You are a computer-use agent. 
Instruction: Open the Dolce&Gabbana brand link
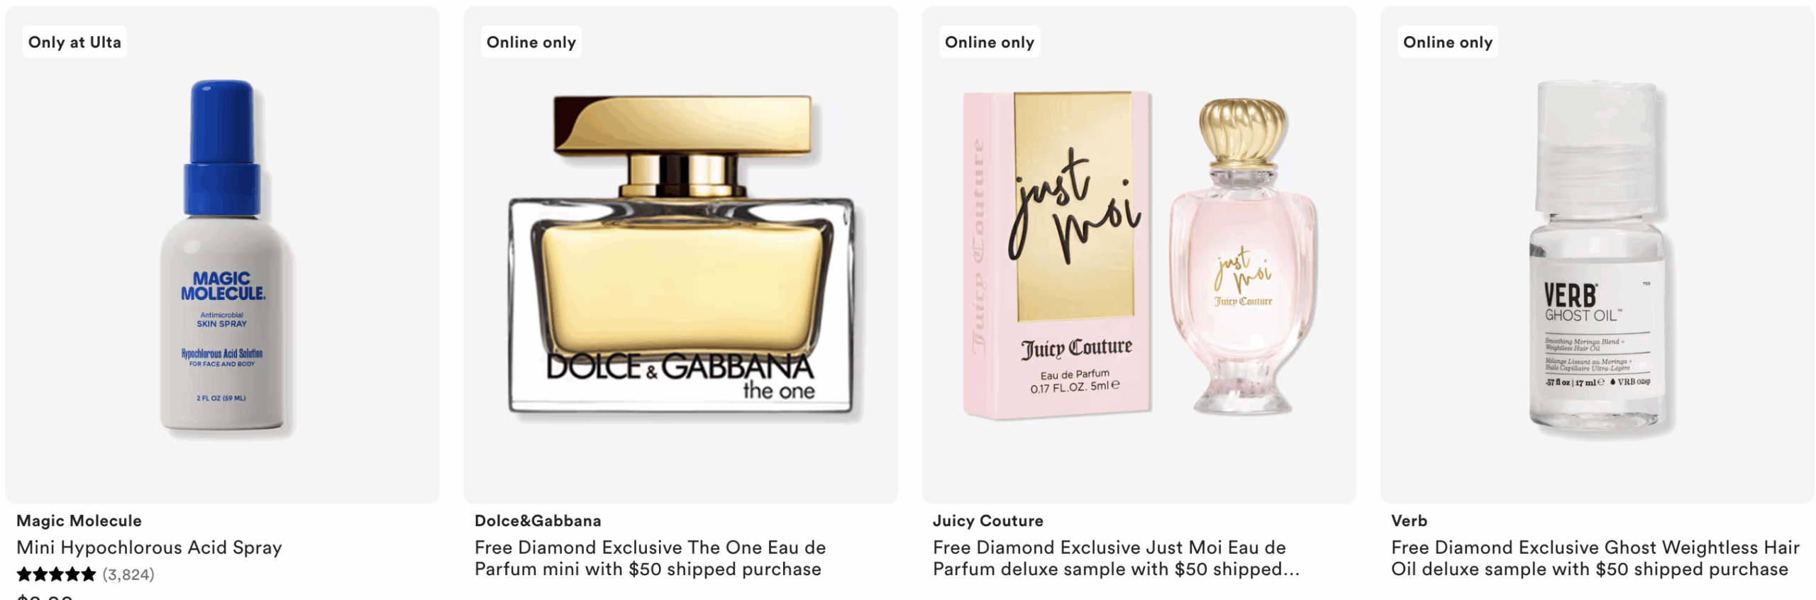point(538,521)
